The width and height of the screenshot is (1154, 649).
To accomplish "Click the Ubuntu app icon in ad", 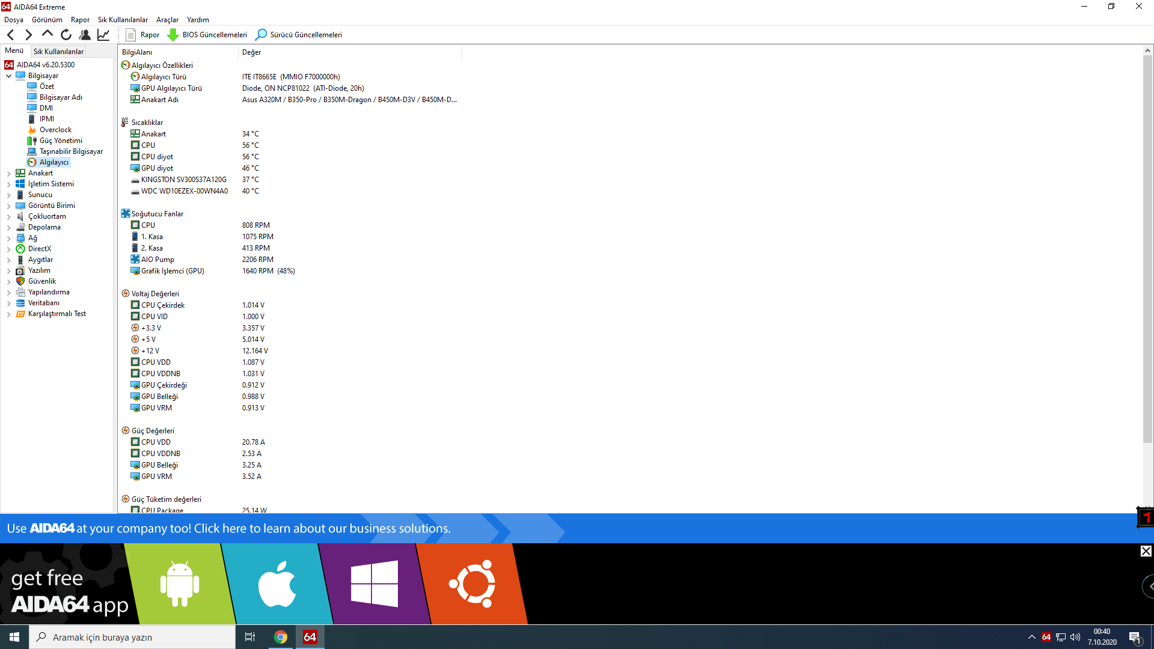I will [472, 584].
